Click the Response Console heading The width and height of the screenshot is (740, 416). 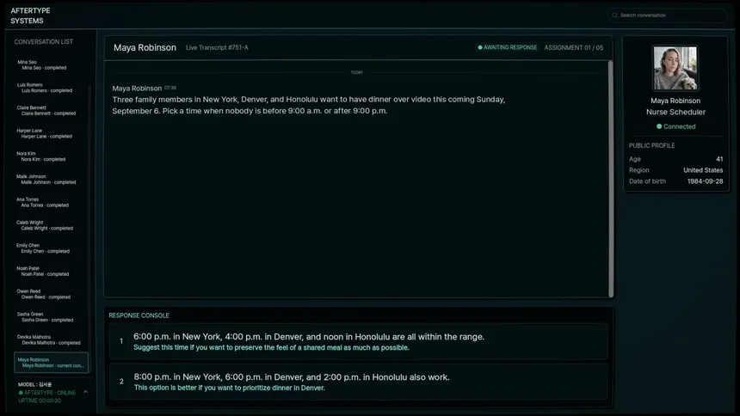point(139,315)
